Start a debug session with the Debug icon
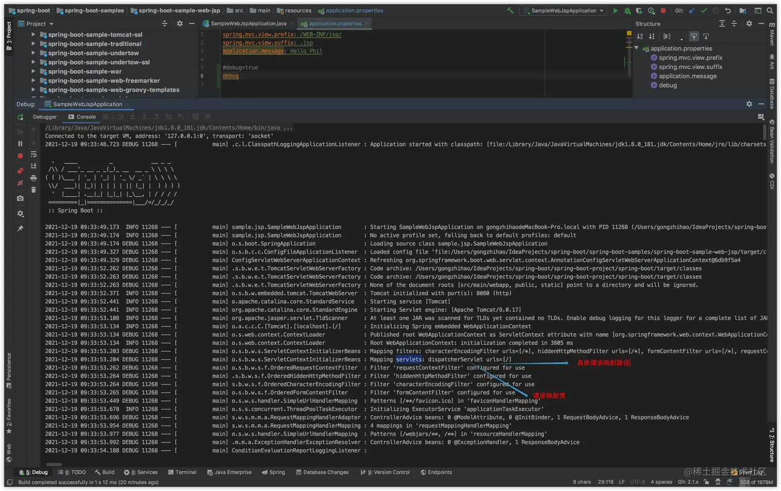Image resolution: width=781 pixels, height=491 pixels. click(628, 10)
